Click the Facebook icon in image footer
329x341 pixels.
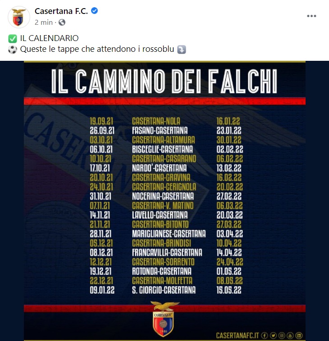pyautogui.click(x=265, y=335)
